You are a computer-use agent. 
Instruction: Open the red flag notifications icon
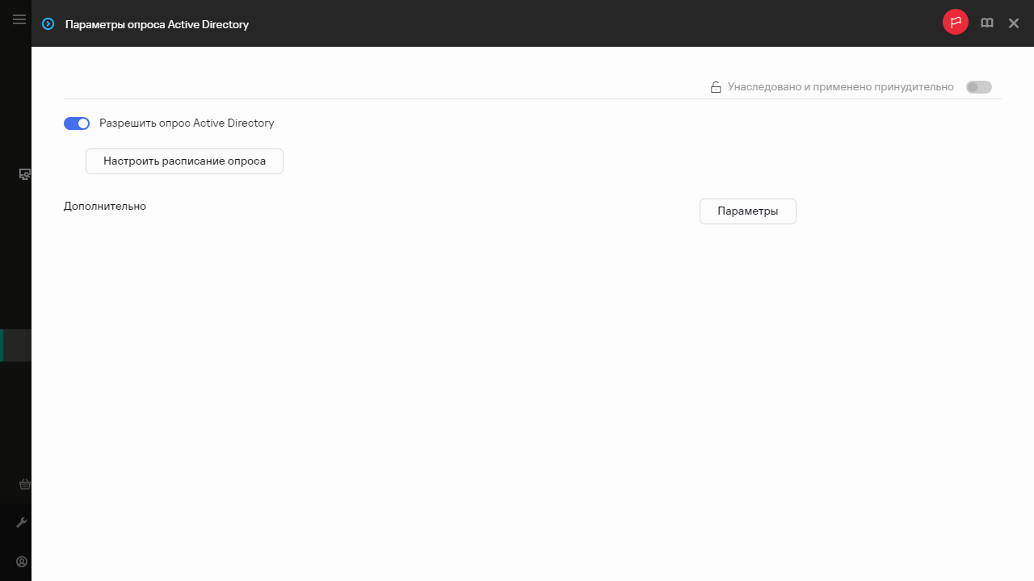pos(956,23)
